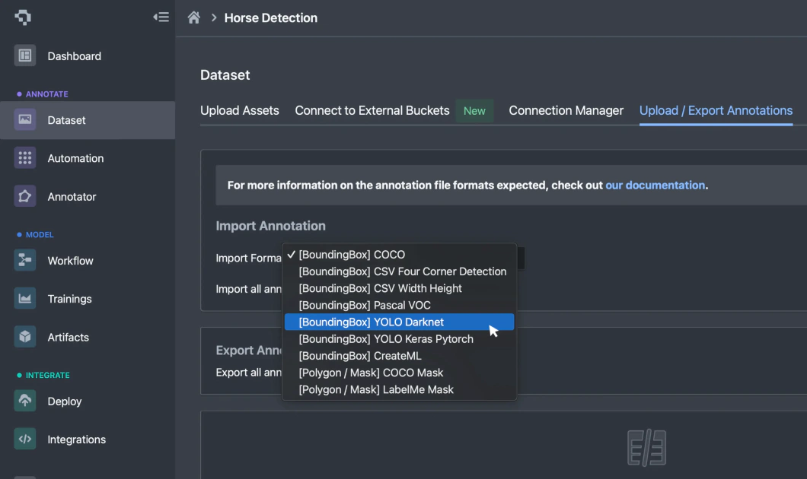Switch to the Upload Assets tab
The width and height of the screenshot is (807, 479).
pos(240,110)
